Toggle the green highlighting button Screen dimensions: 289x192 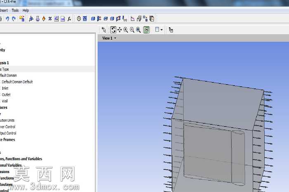146,30
